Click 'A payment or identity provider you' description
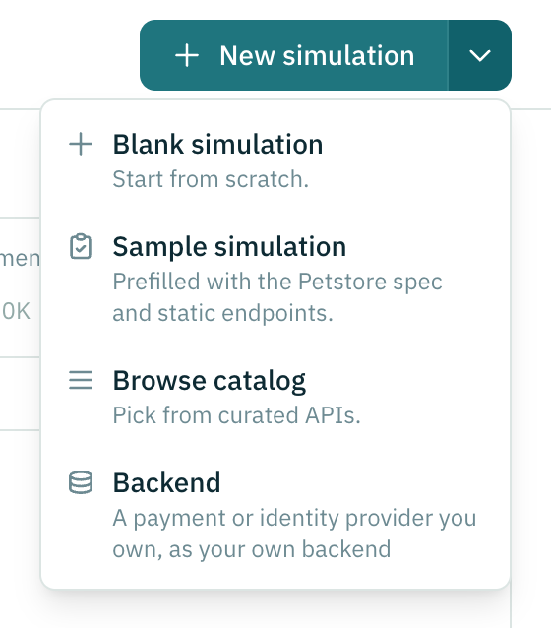The width and height of the screenshot is (551, 628). 294,519
